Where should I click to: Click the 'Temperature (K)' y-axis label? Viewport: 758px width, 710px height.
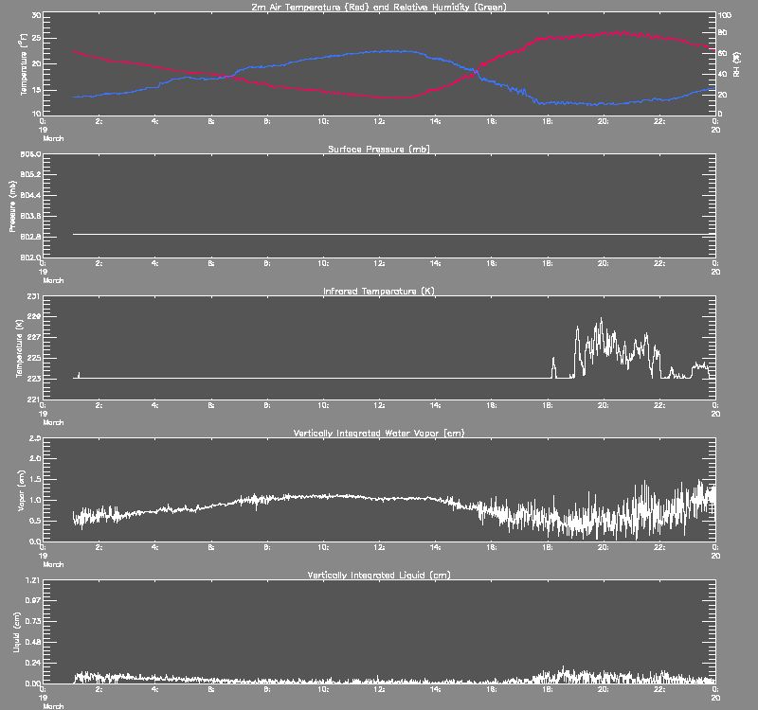pyautogui.click(x=19, y=348)
